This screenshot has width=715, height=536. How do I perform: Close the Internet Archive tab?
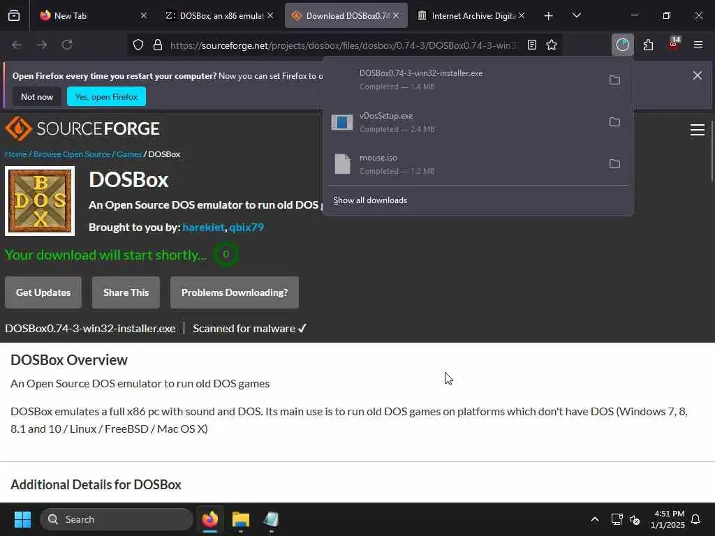click(x=522, y=15)
